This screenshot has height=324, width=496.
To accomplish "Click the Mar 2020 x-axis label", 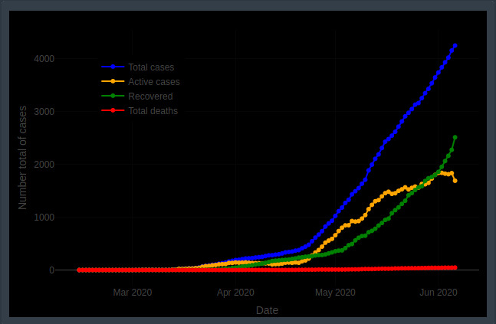I will (133, 293).
